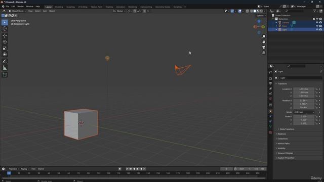Image resolution: width=324 pixels, height=182 pixels.
Task: Hide the Cube object in outliner
Action: pyautogui.click(x=317, y=26)
